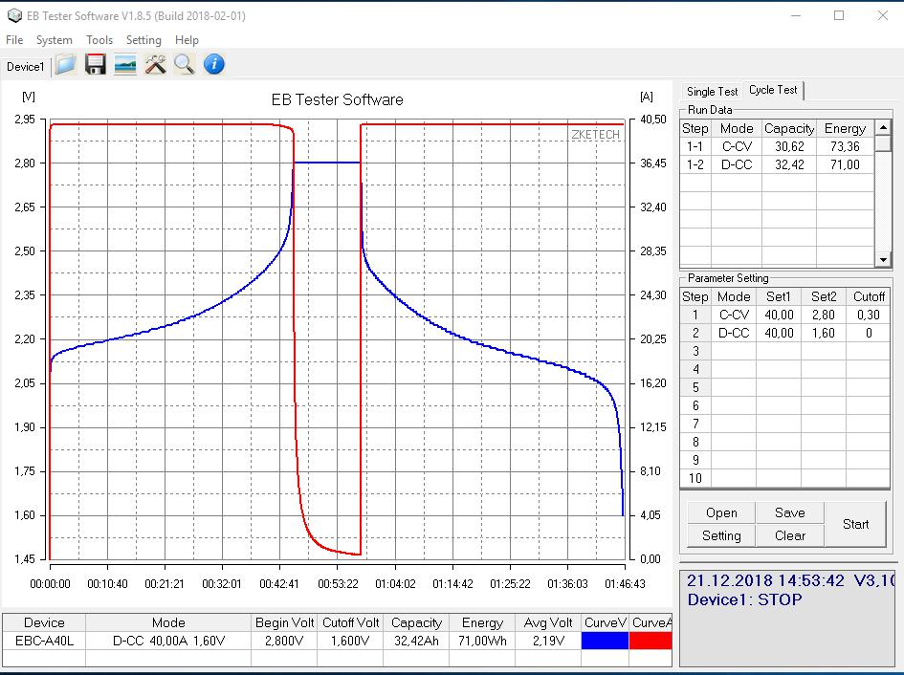Screen dimensions: 904x675
Task: Click the app icon in title bar
Action: point(14,15)
